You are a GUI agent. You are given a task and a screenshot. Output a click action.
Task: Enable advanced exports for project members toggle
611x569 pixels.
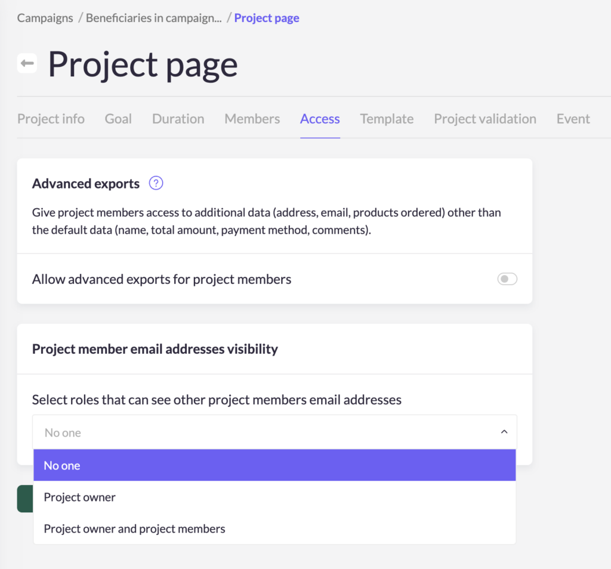(x=507, y=279)
